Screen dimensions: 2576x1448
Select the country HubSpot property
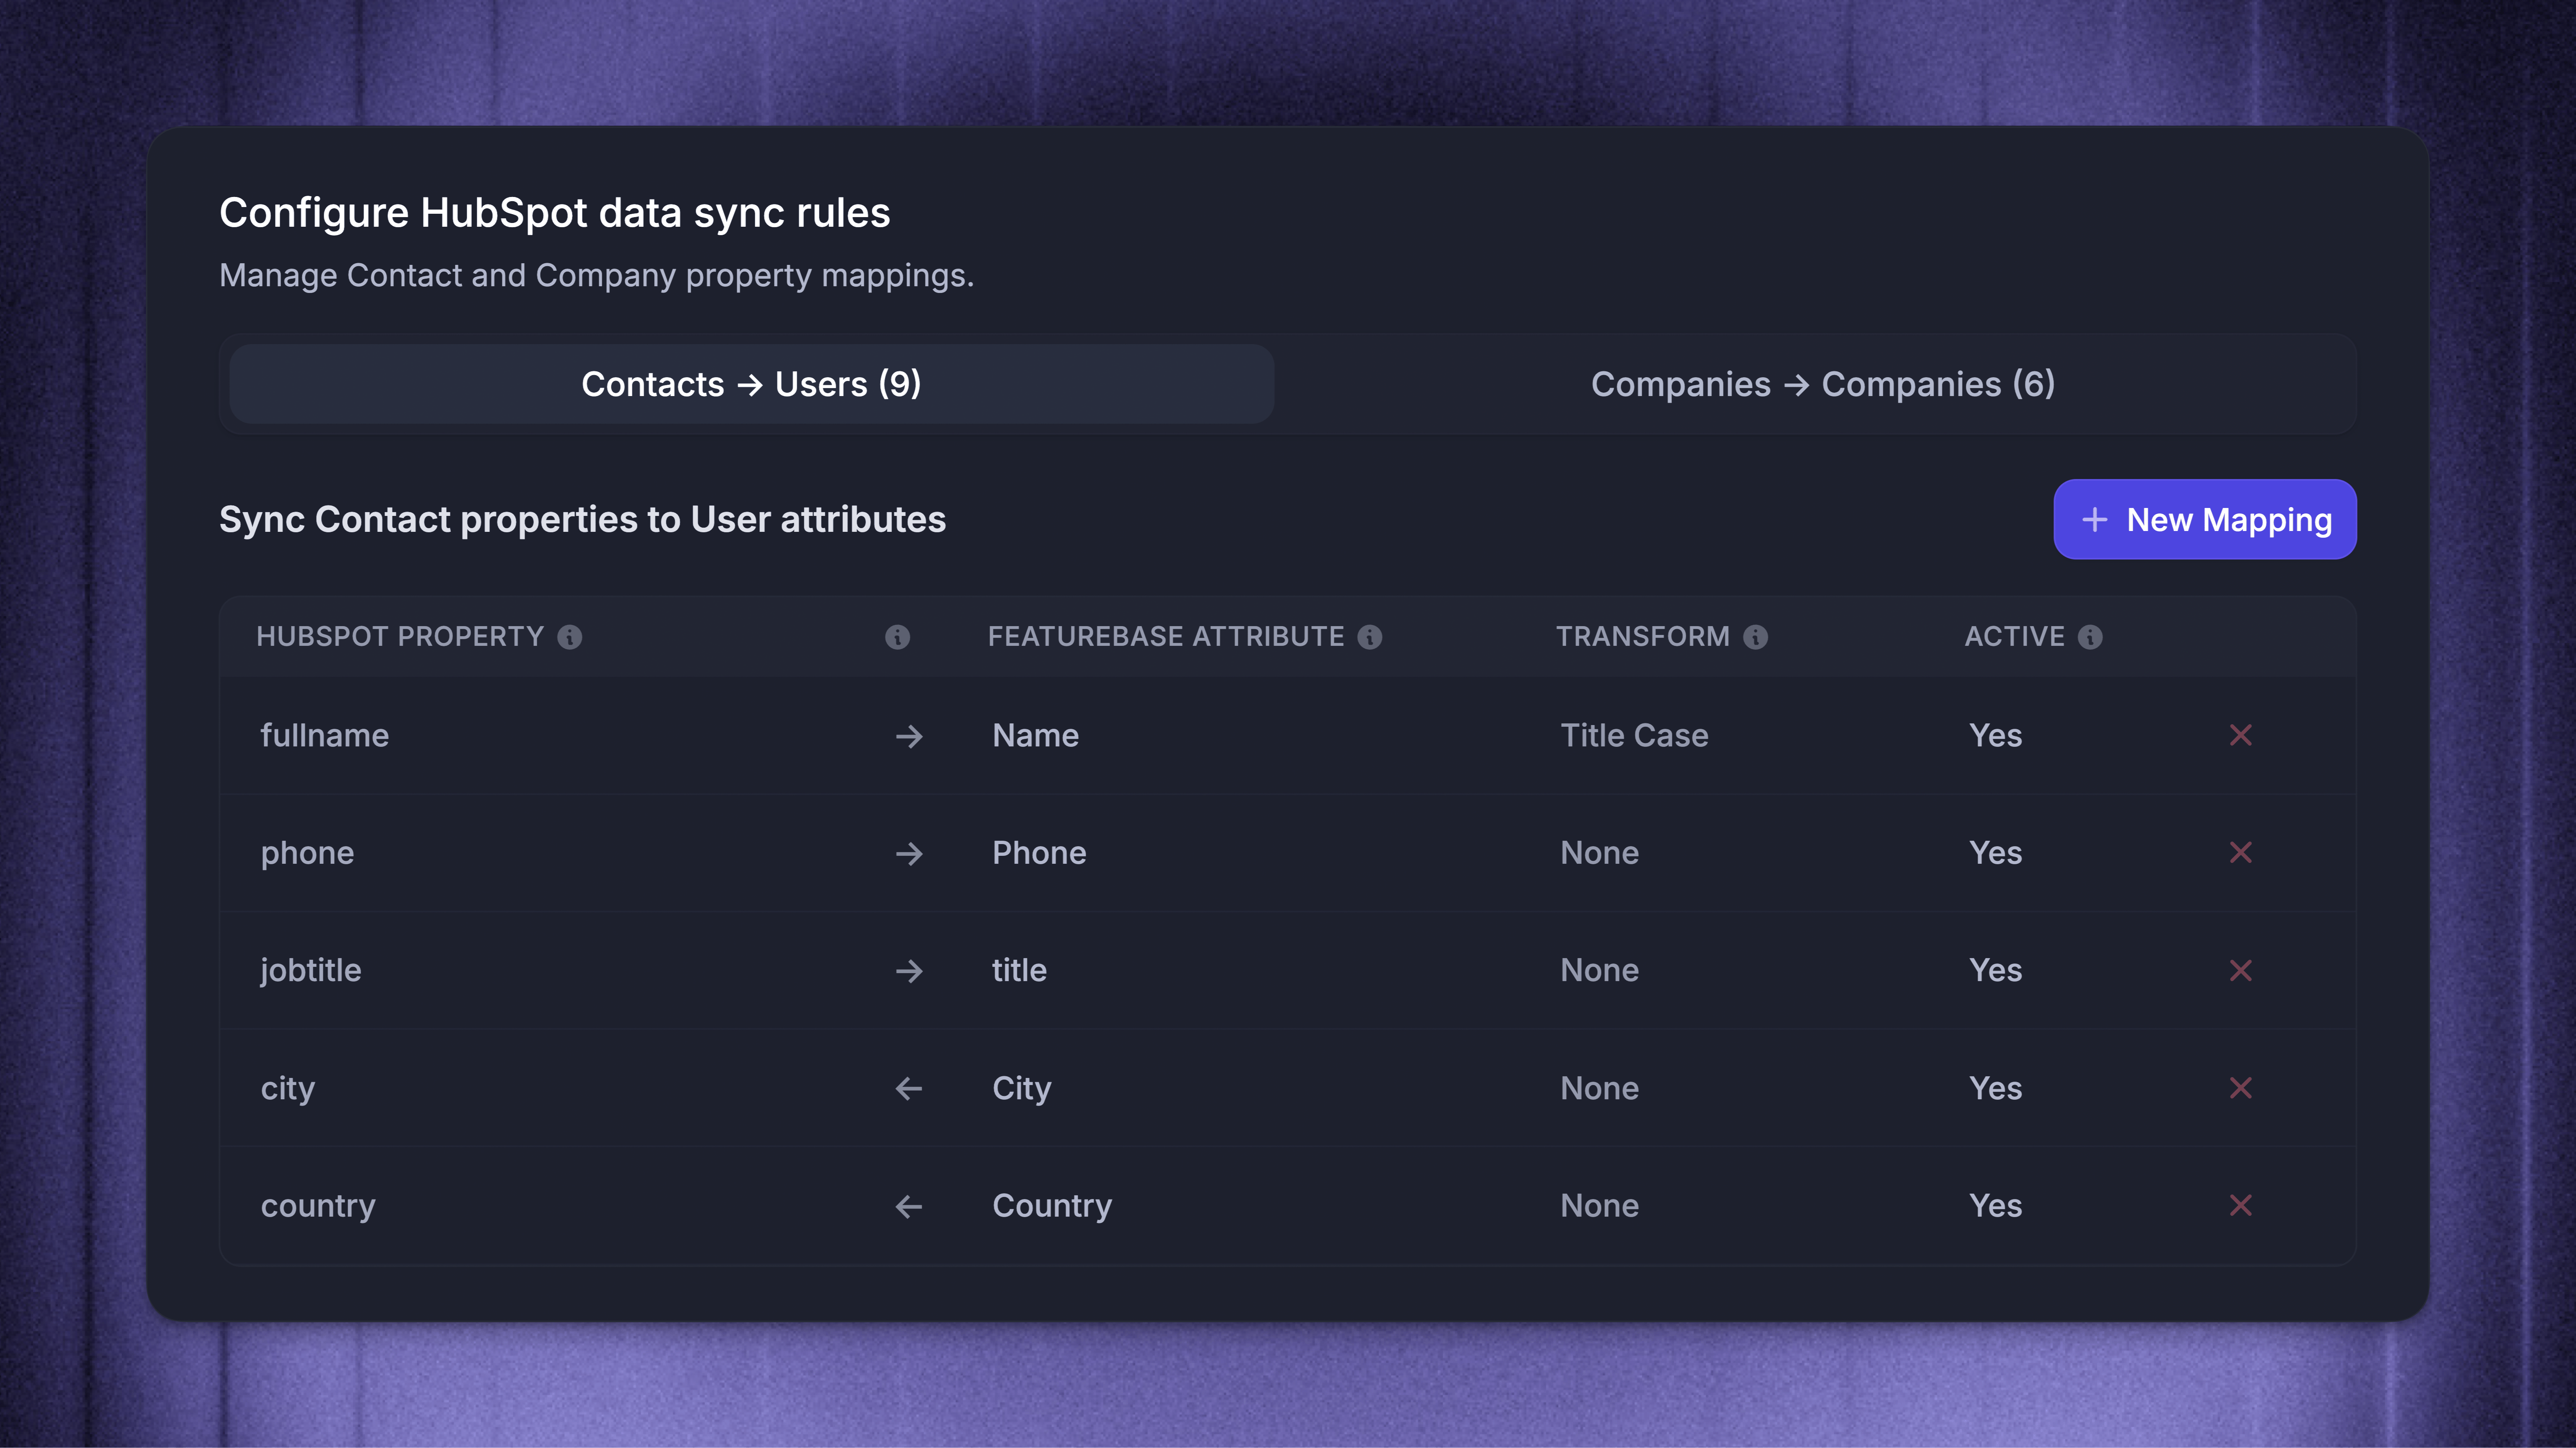tap(318, 1206)
